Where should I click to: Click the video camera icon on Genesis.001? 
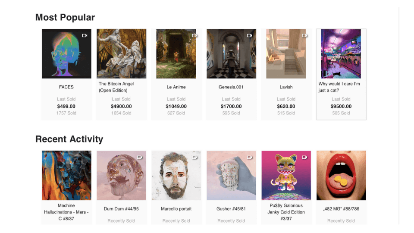249,35
